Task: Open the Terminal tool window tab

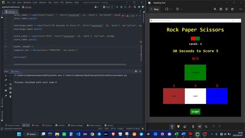Action: [60, 125]
